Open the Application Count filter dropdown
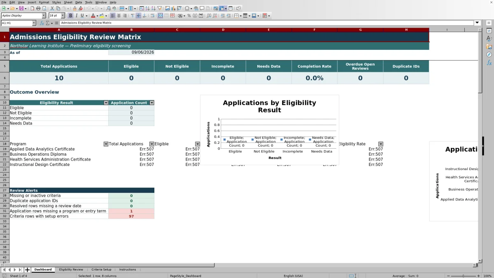The height and width of the screenshot is (278, 494). pos(151,103)
